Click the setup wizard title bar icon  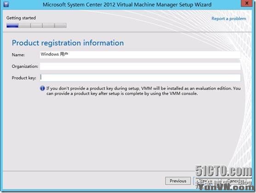6,4
